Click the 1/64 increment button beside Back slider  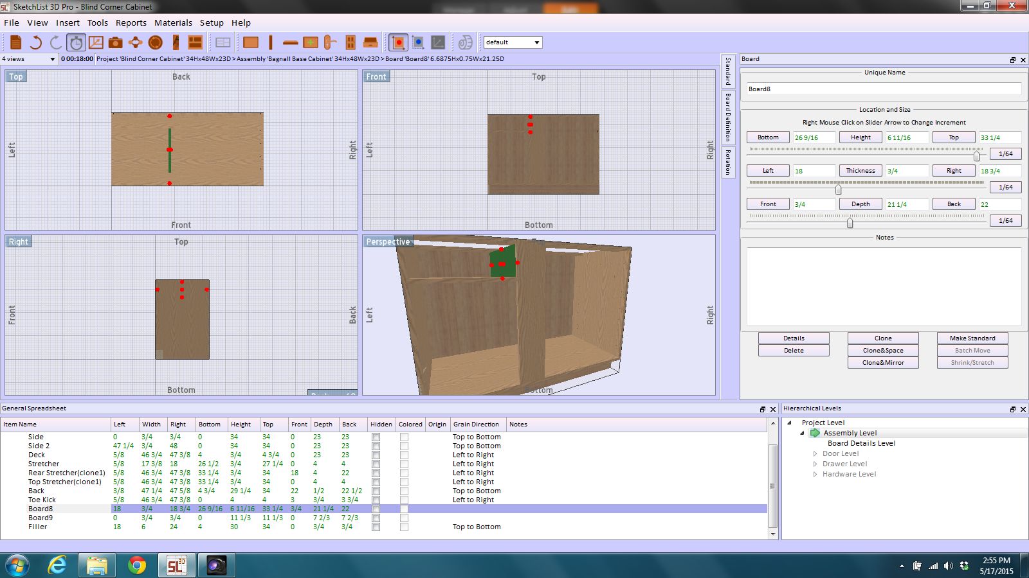click(1006, 221)
